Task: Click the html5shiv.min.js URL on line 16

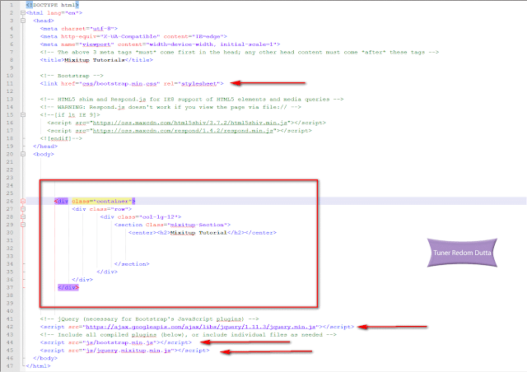Action: 190,123
